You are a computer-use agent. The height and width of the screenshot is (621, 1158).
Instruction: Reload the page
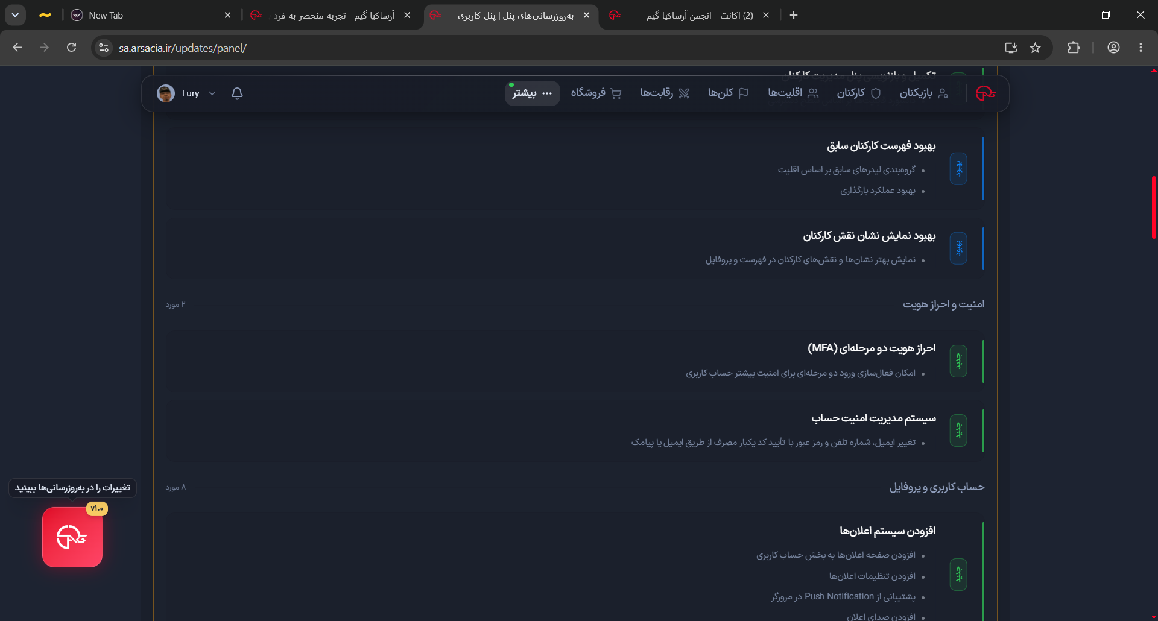(x=71, y=48)
